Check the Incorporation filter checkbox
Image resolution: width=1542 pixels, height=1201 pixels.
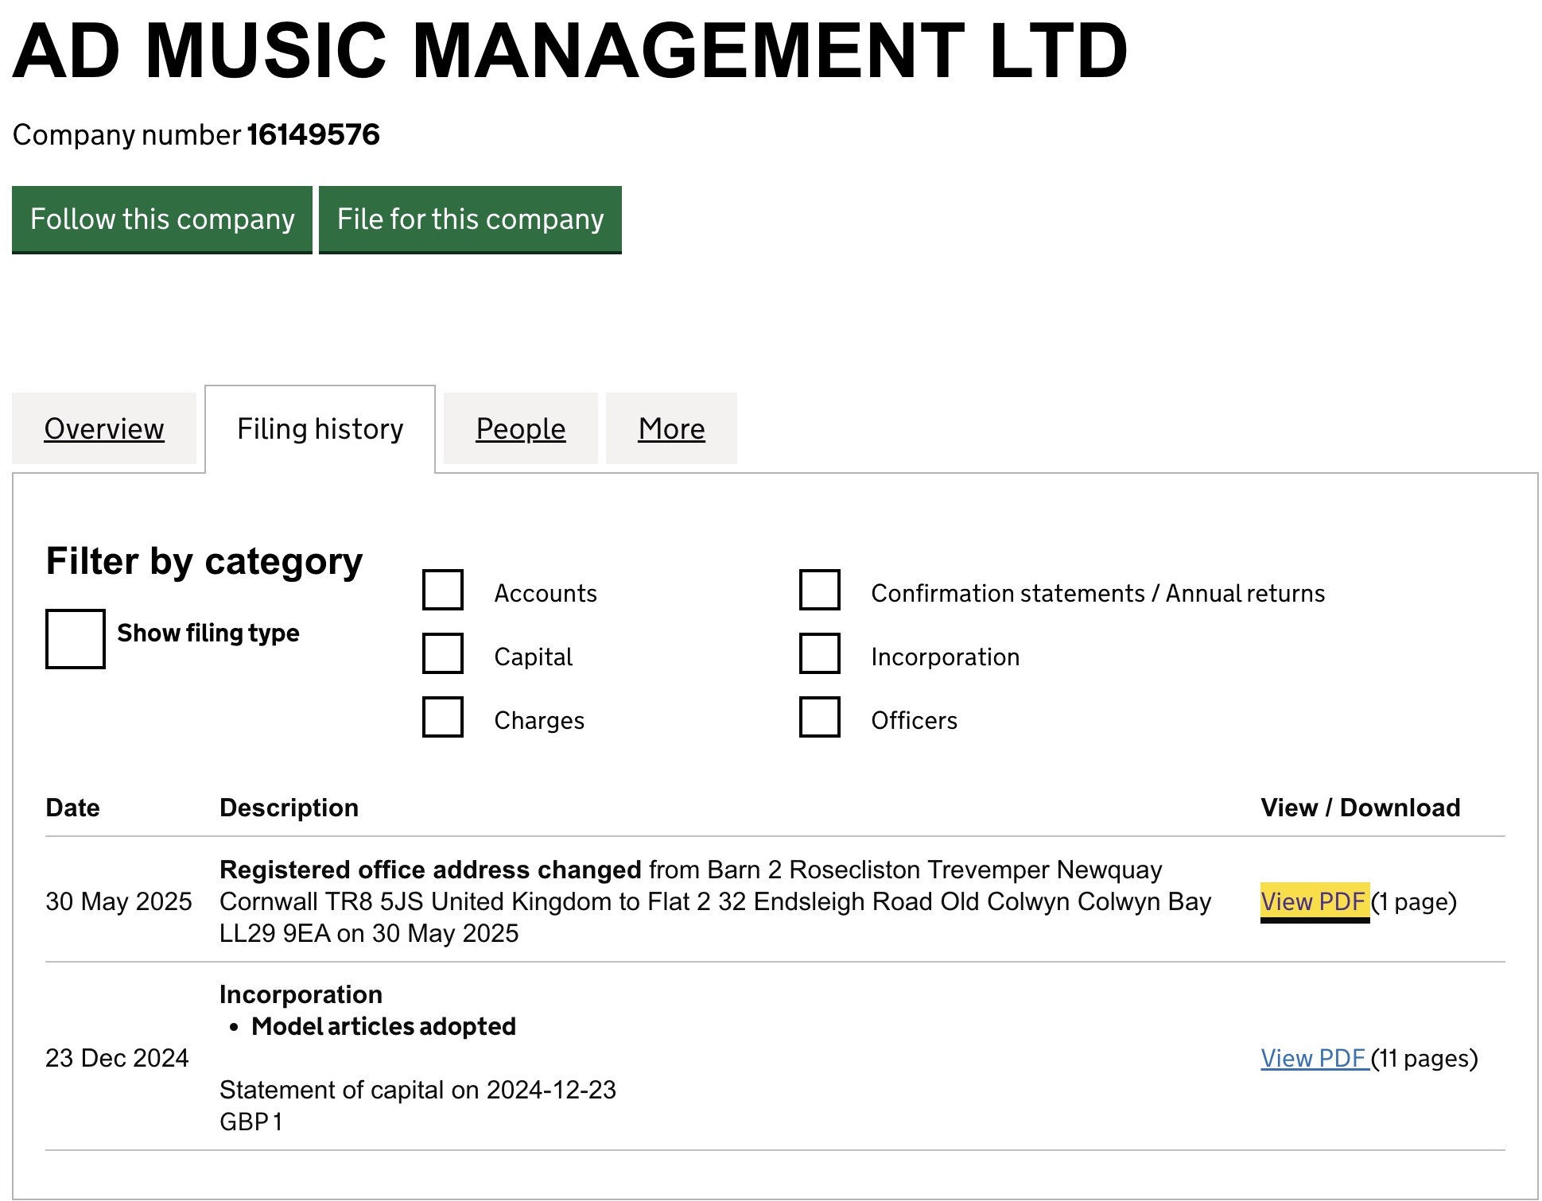(820, 653)
